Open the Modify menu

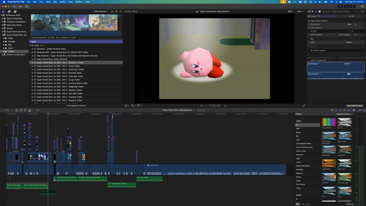tap(63, 2)
